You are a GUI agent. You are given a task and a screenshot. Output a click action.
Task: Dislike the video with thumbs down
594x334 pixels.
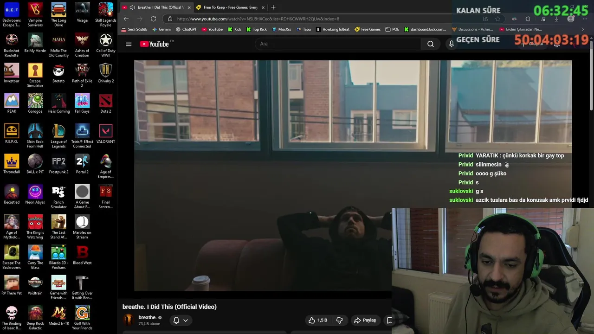tap(339, 320)
